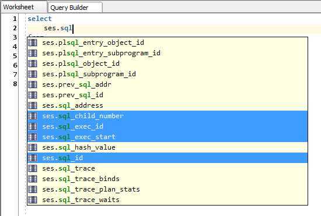This screenshot has width=321, height=216.
Task: Click column icon beside ses.sql_exec_start
Action: tap(33, 137)
